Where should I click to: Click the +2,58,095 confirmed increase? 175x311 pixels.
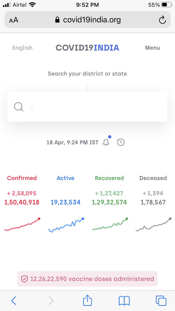point(22,193)
